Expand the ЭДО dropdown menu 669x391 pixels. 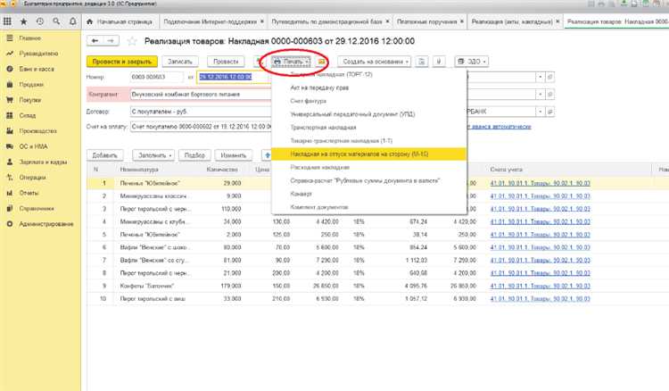coord(472,62)
